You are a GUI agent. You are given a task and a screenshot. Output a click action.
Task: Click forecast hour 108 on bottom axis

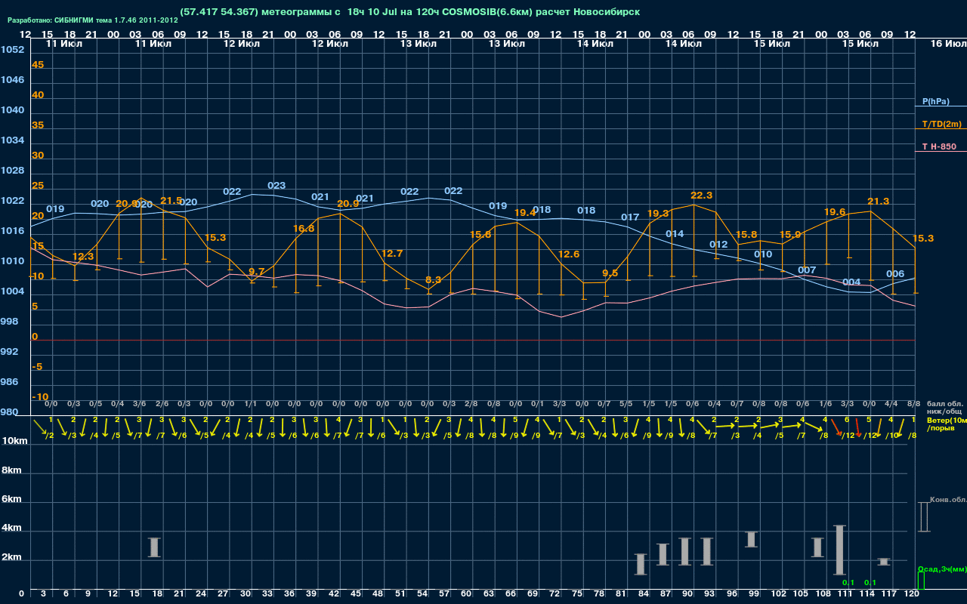(823, 594)
